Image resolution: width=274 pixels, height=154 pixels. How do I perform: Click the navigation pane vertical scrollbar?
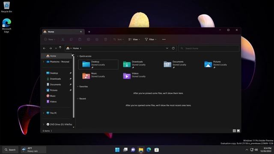[74, 86]
